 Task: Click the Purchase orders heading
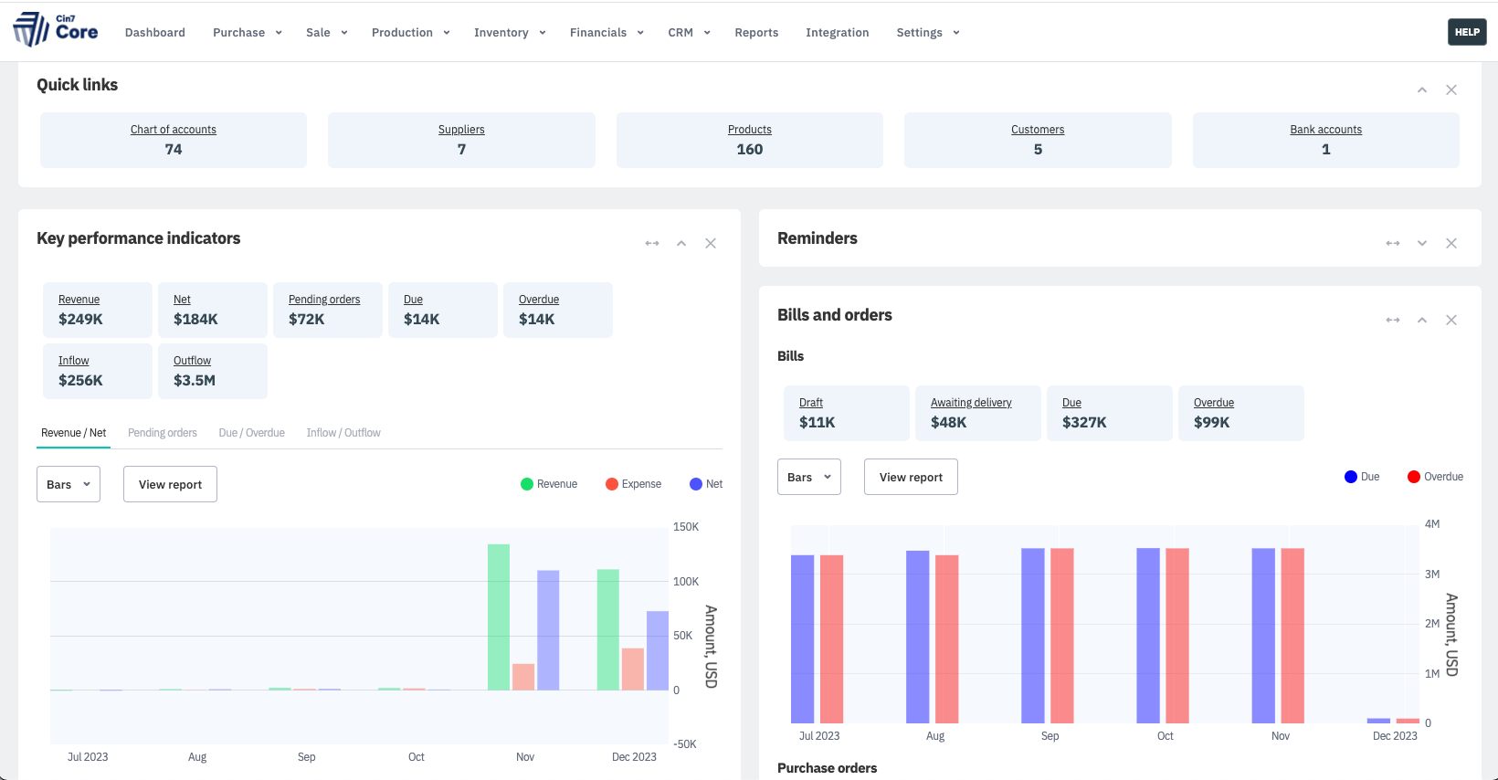point(828,768)
